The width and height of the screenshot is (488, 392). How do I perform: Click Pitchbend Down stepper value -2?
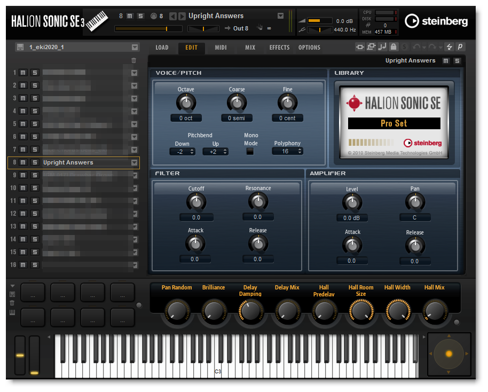click(x=182, y=152)
